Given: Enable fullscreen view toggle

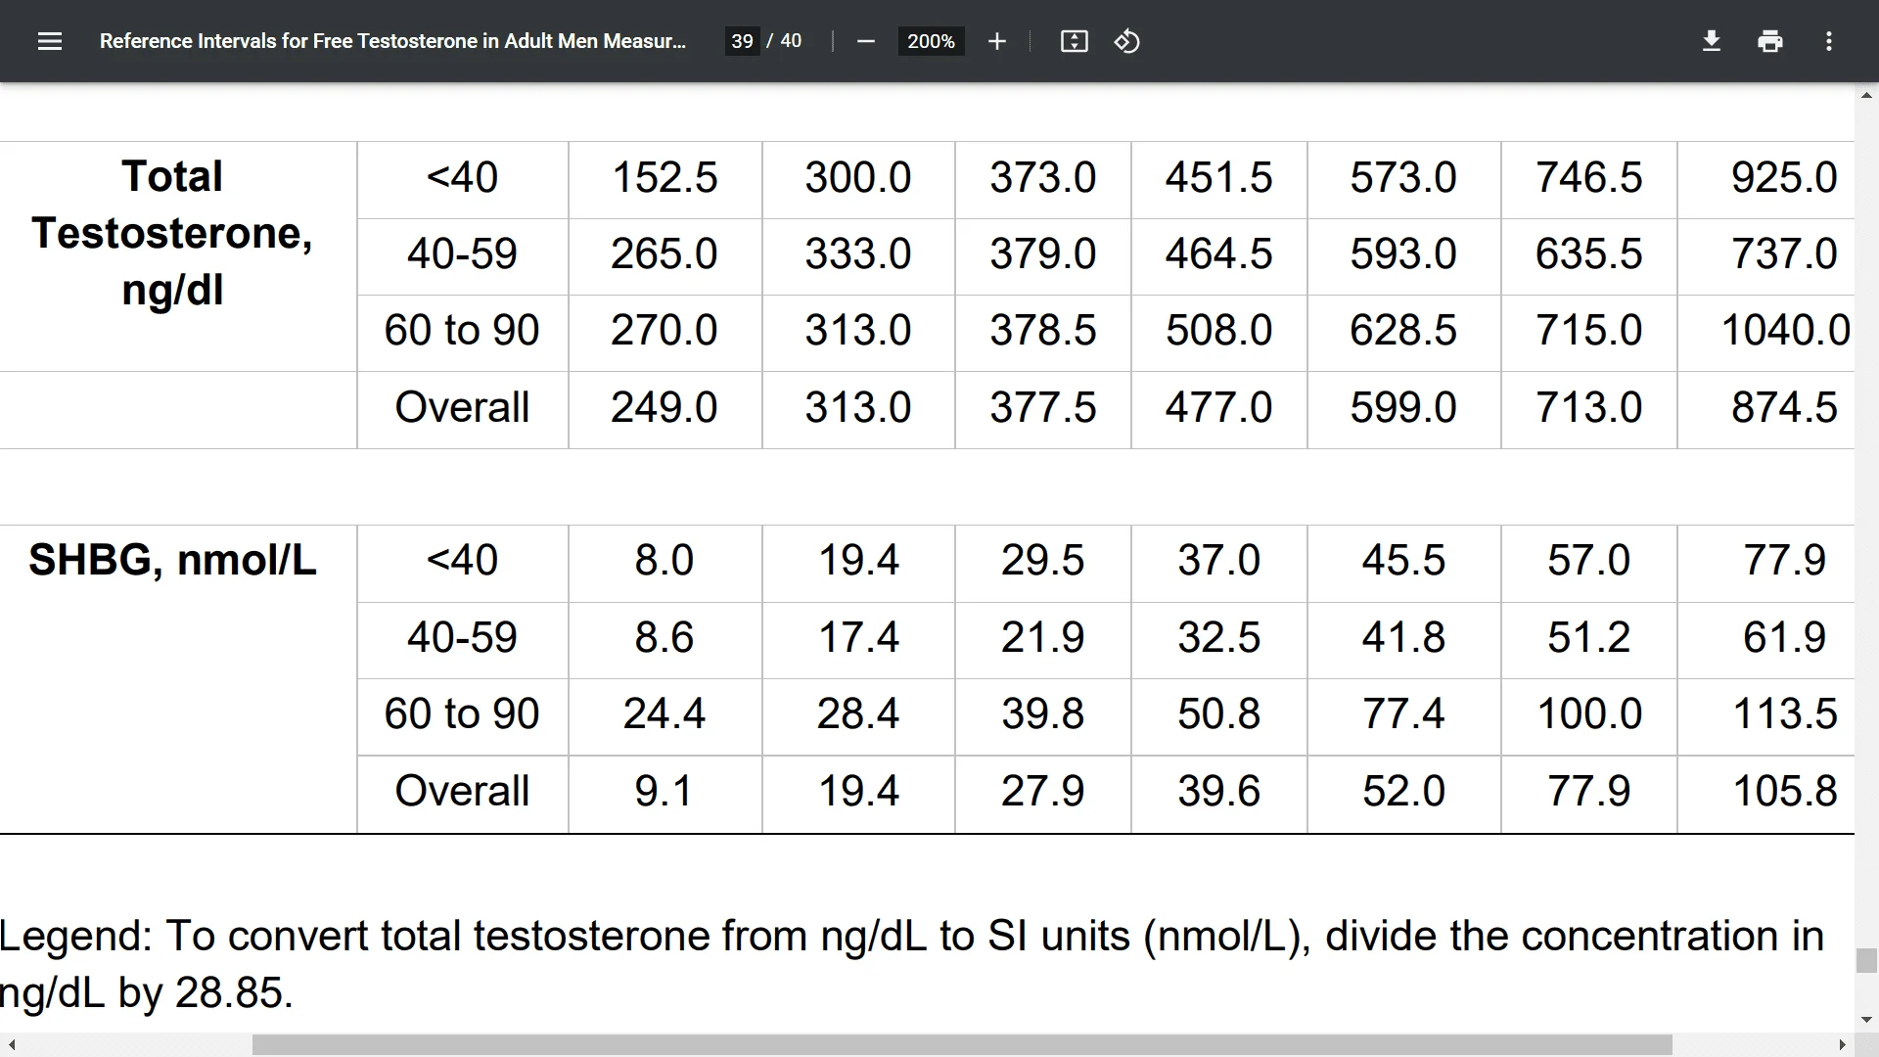Looking at the screenshot, I should pos(1074,40).
